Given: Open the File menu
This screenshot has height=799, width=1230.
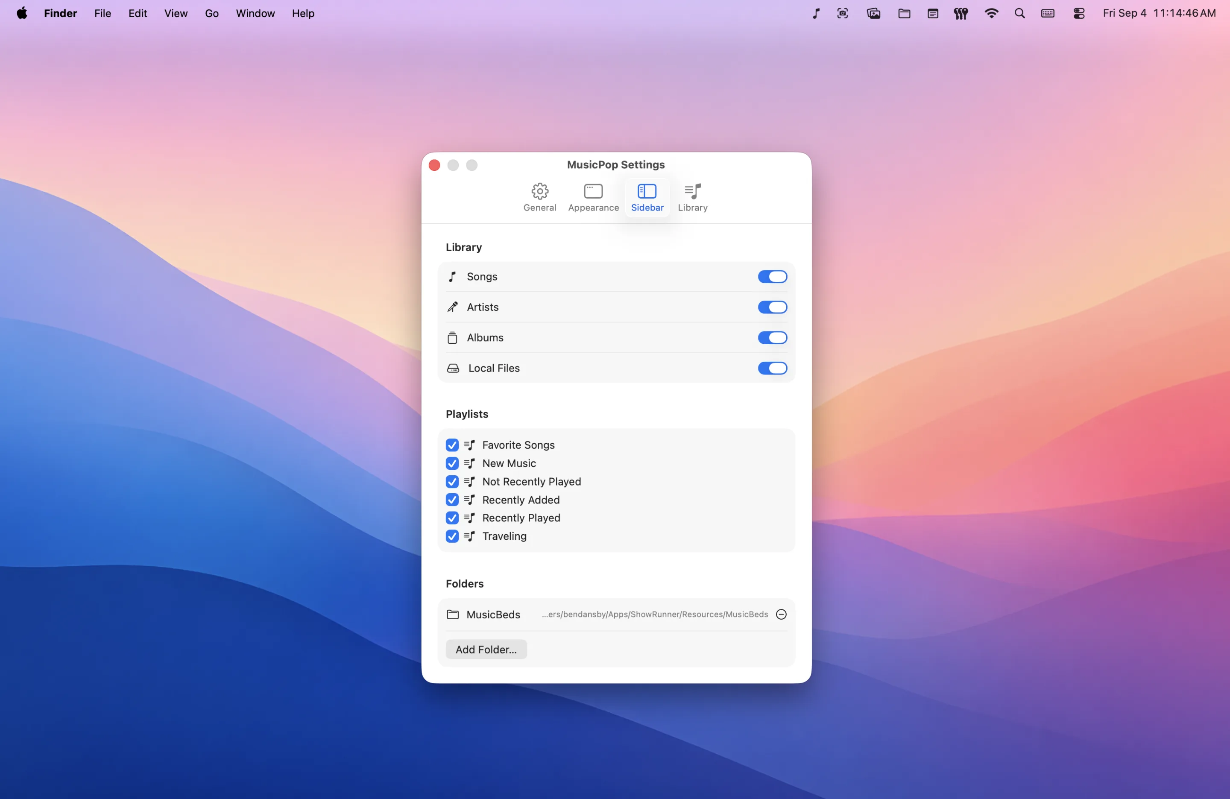Looking at the screenshot, I should click(x=102, y=13).
